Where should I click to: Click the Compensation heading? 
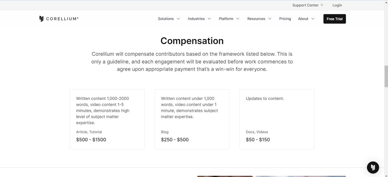click(x=192, y=41)
